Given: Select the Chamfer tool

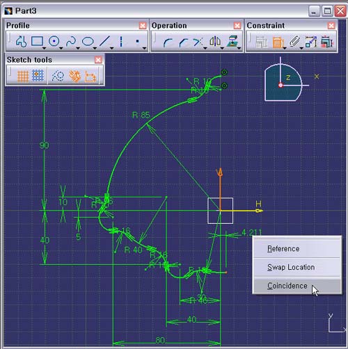Looking at the screenshot, I should pos(183,42).
